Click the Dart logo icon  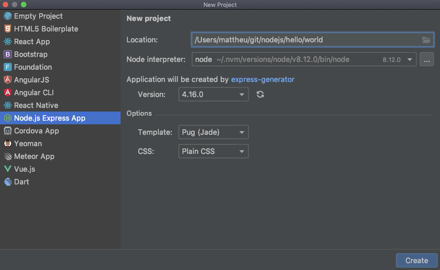[8, 182]
